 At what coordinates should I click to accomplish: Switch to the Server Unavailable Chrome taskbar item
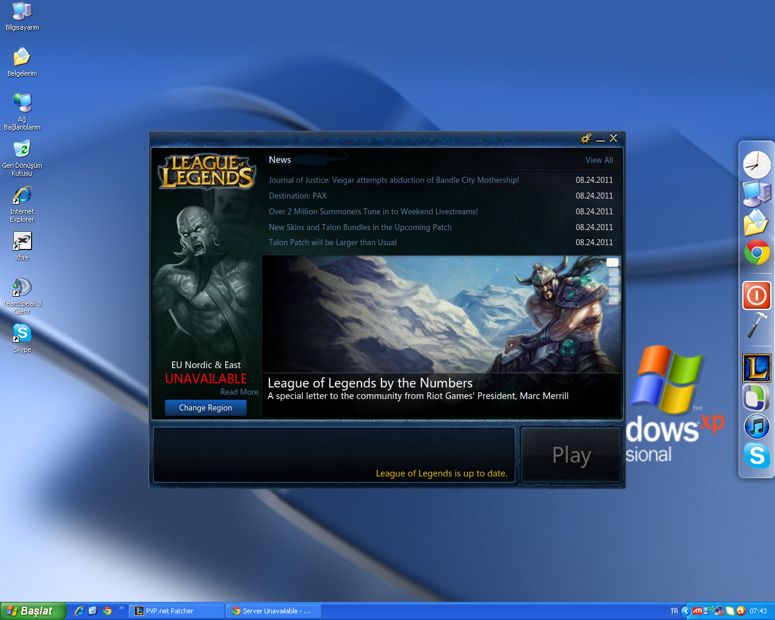pos(272,611)
